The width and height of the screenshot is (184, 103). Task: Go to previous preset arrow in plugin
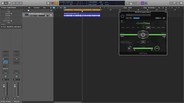(127, 18)
